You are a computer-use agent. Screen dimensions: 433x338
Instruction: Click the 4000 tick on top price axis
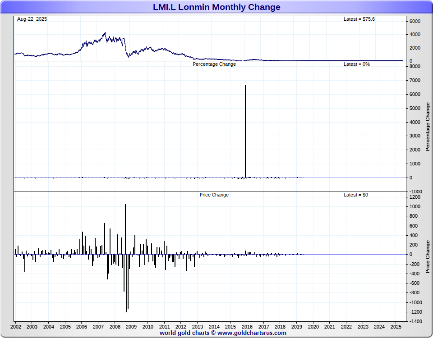click(415, 35)
